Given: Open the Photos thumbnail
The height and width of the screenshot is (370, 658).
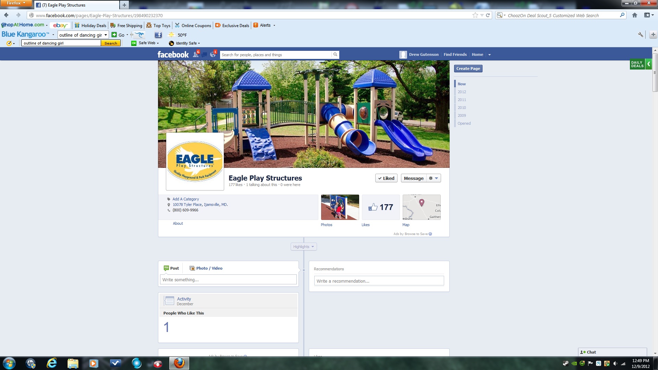Looking at the screenshot, I should click(340, 207).
